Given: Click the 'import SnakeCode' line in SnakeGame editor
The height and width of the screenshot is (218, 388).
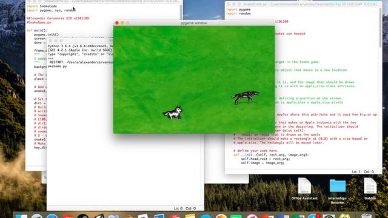Looking at the screenshot, I should (x=42, y=6).
